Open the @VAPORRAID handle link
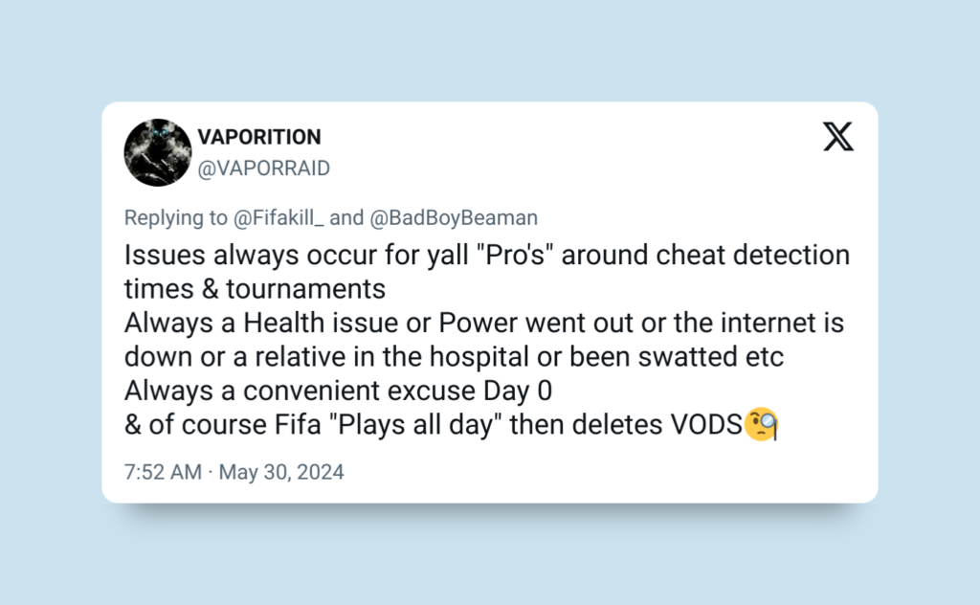The height and width of the screenshot is (605, 980). [x=264, y=168]
